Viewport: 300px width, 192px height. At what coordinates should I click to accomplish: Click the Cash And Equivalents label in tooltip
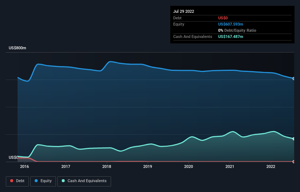[193, 37]
